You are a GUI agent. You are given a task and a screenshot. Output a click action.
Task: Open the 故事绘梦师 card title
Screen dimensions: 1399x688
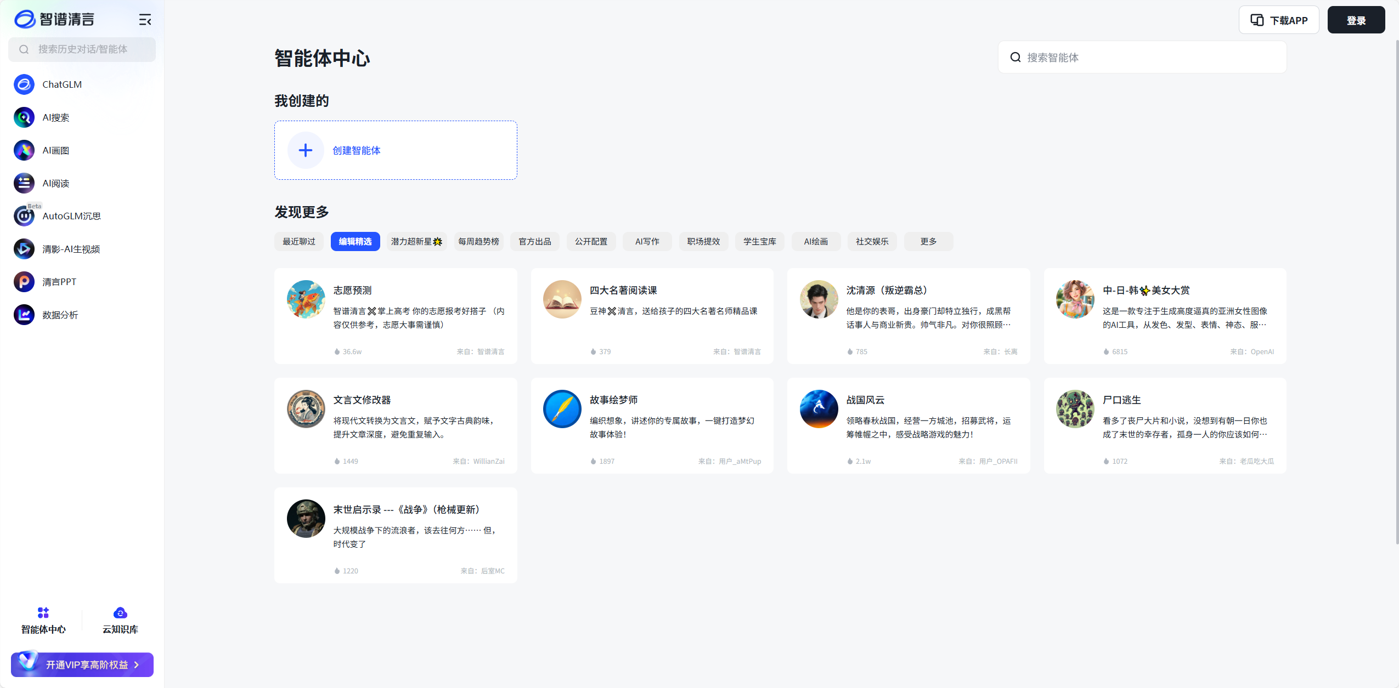614,400
